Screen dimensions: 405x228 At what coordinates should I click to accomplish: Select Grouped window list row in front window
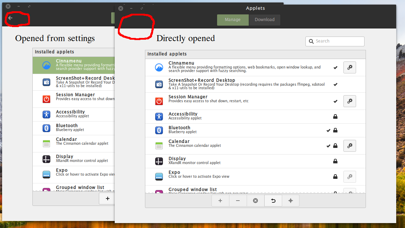pos(255,189)
